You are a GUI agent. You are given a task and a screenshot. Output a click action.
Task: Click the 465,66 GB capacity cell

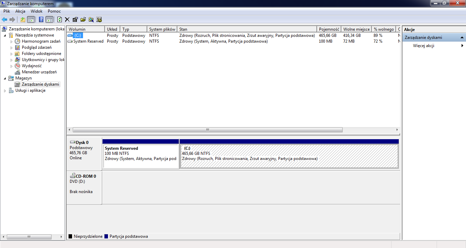point(328,35)
